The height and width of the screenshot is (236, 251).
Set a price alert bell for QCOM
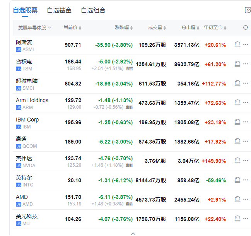point(237,141)
